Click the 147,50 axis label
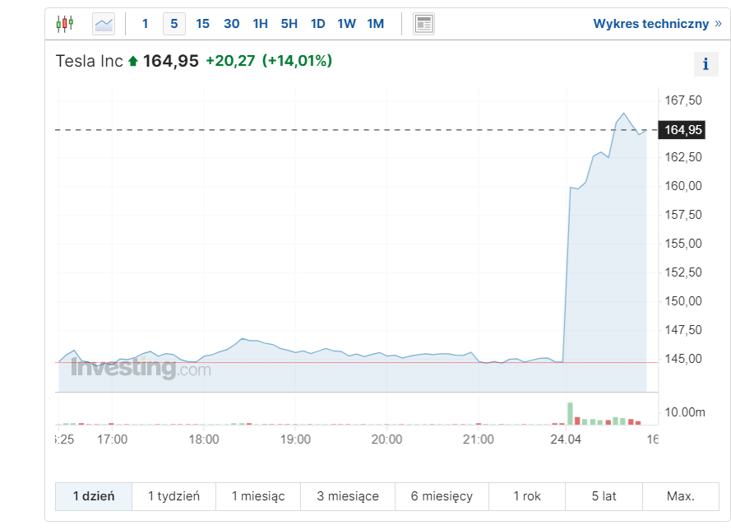 tap(683, 330)
